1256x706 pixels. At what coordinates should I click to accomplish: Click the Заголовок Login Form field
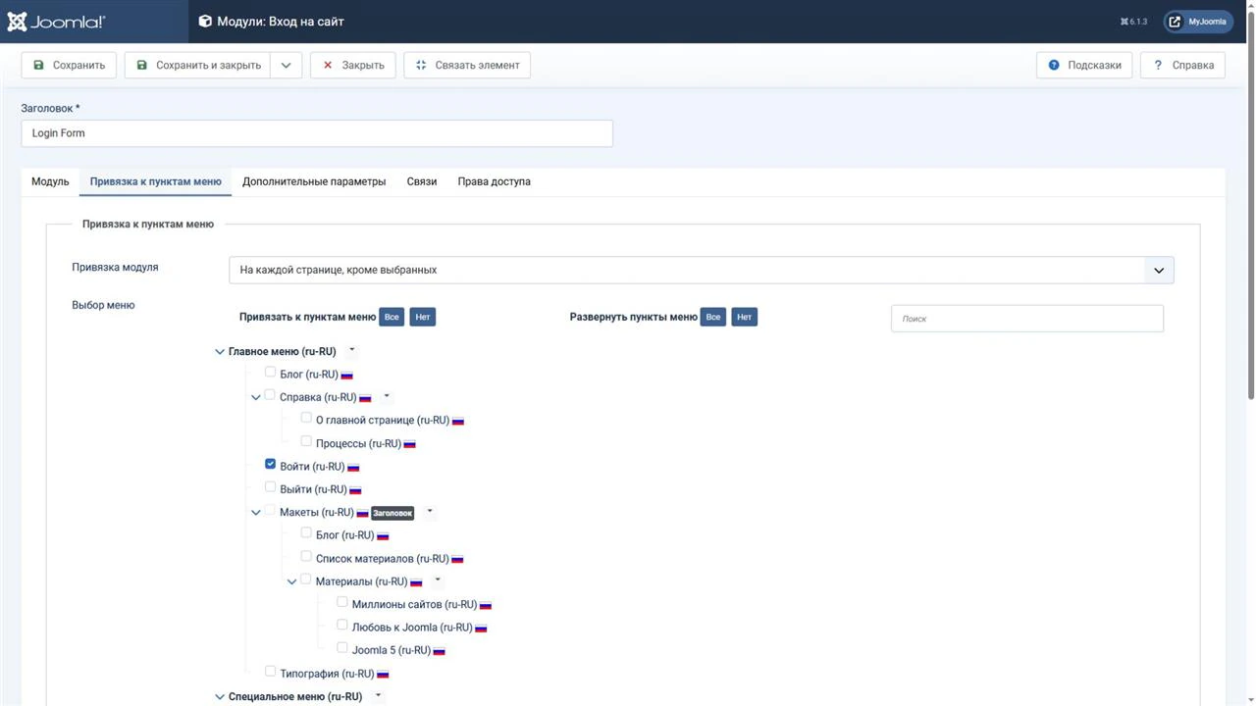(317, 133)
